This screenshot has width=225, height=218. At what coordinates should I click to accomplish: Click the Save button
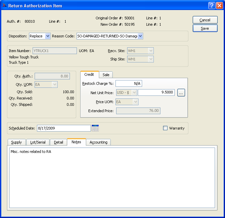[205, 28]
